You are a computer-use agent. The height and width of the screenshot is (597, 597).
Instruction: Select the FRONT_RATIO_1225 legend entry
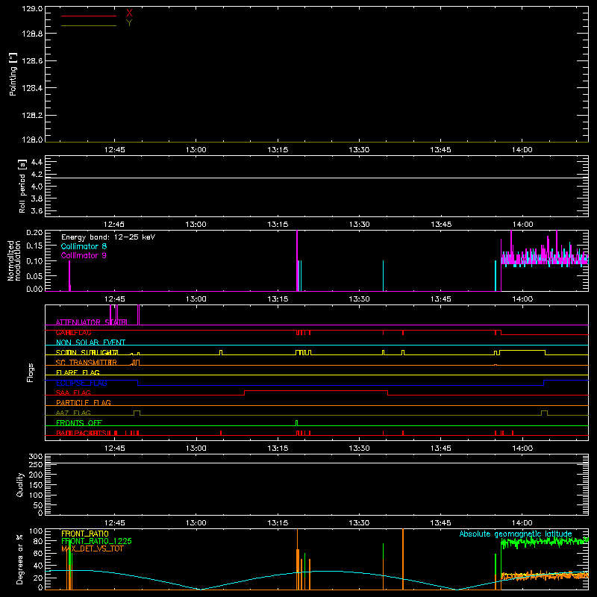[x=97, y=541]
